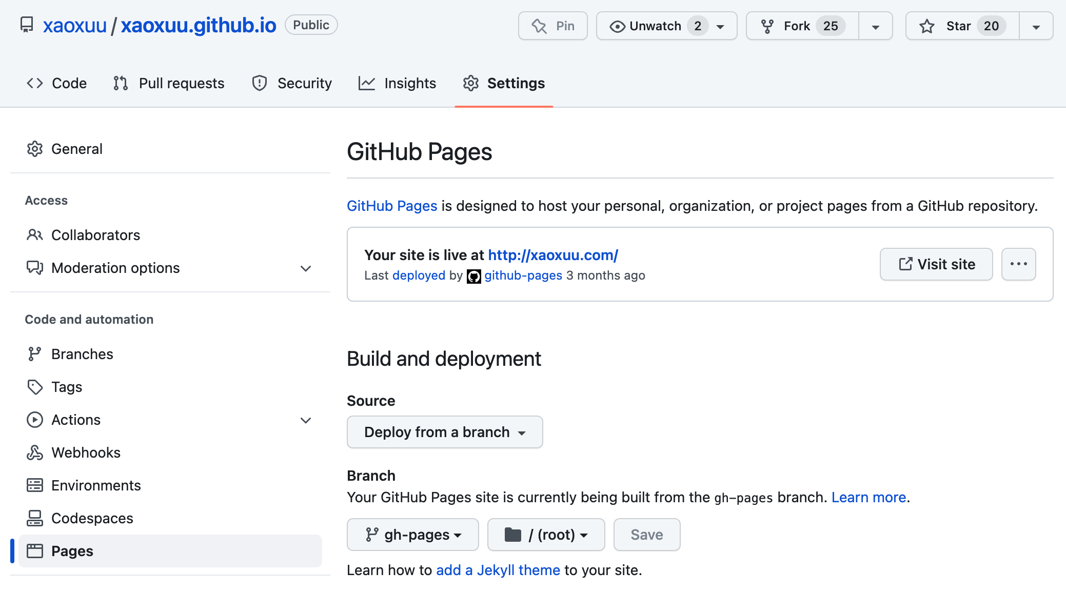Select the Settings tab
The image size is (1066, 591).
pyautogui.click(x=504, y=83)
